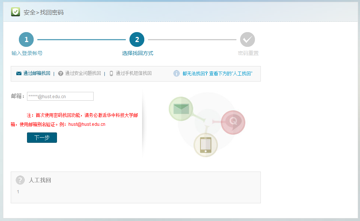Open the 都无法找回？查看下方的"人工找回" link
Viewport: 360px width, 221px height.
point(218,74)
